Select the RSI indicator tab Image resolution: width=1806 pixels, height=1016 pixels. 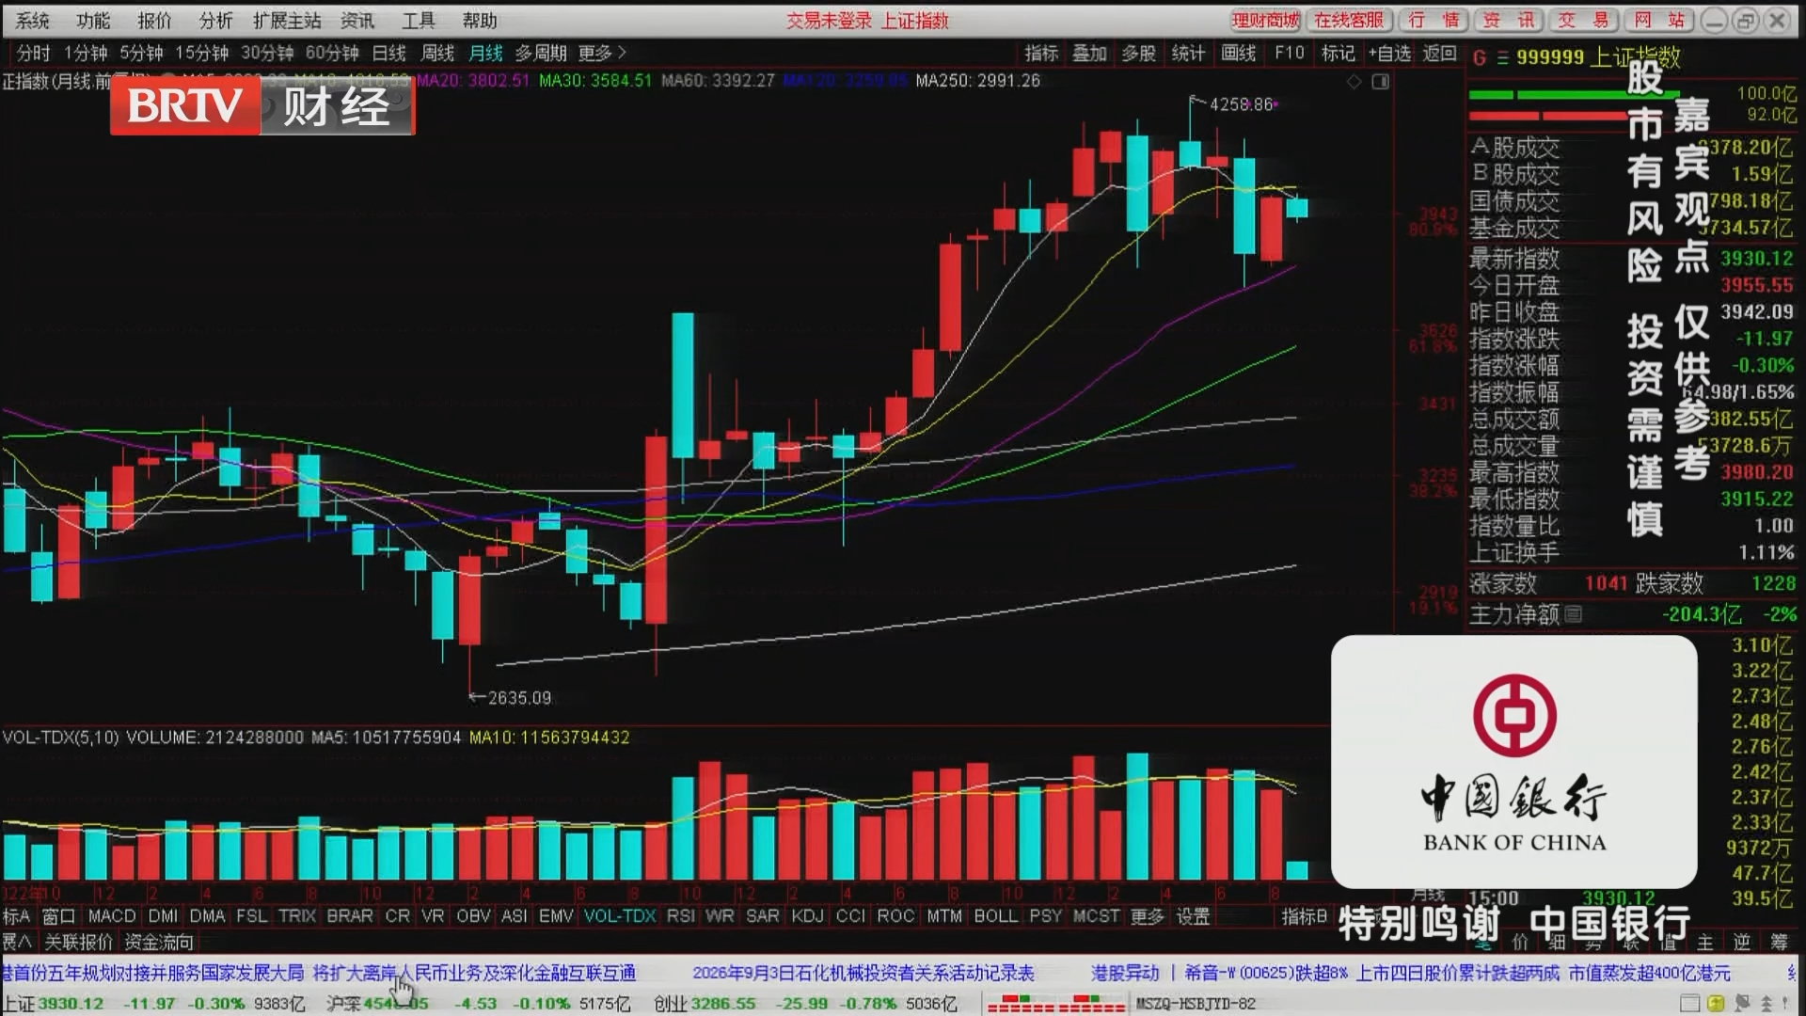pyautogui.click(x=680, y=916)
